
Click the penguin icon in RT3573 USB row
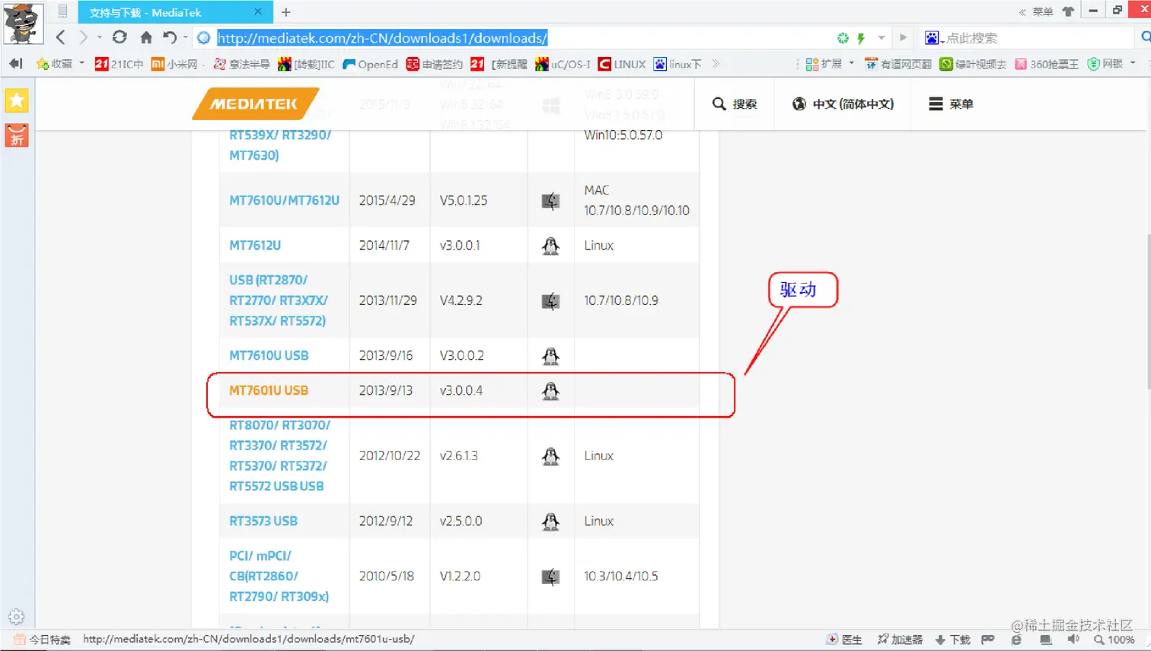pyautogui.click(x=550, y=522)
